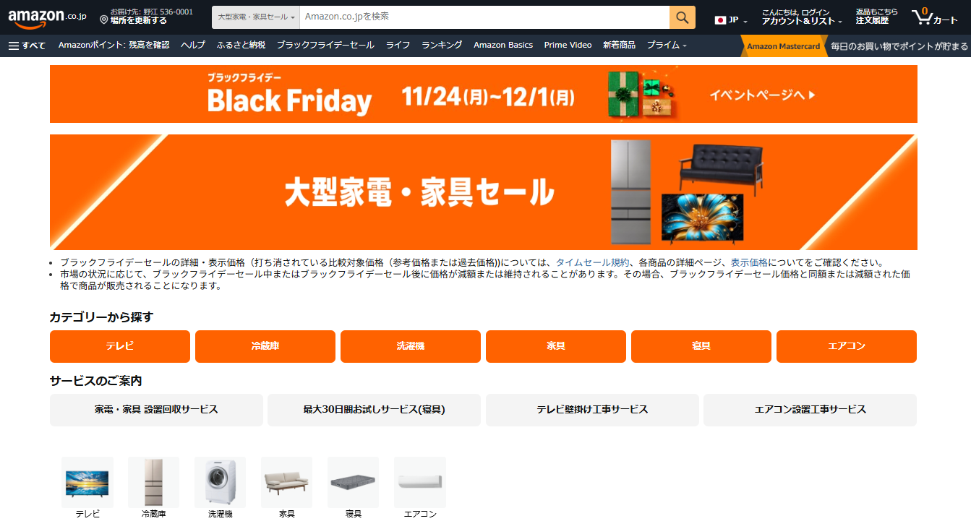Screen dimensions: 971x529
Task: Open the プライム menu in navigation bar
Action: pyautogui.click(x=667, y=46)
